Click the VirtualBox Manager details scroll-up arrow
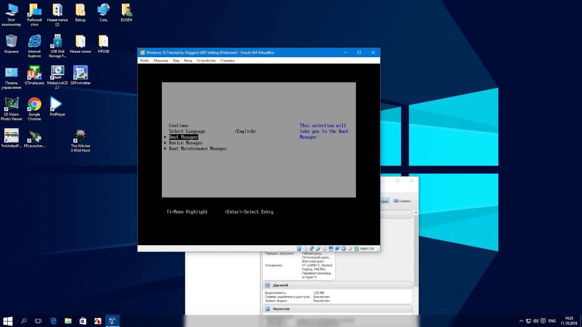The image size is (582, 327). coord(416,213)
